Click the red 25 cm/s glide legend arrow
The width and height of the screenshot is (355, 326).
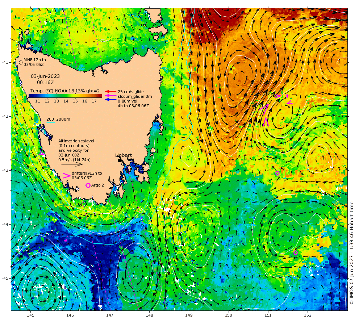pyautogui.click(x=111, y=91)
